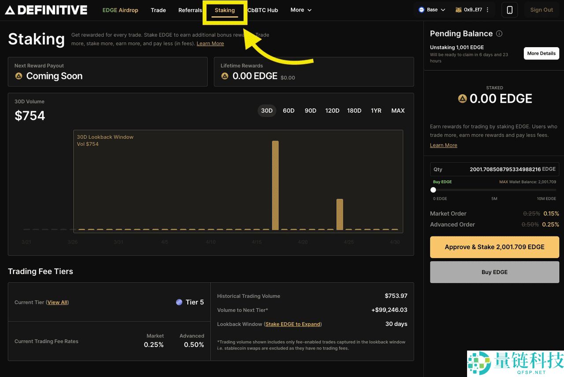Click Approve & Stake 2,001.709 EDGE
The height and width of the screenshot is (377, 564).
click(494, 247)
